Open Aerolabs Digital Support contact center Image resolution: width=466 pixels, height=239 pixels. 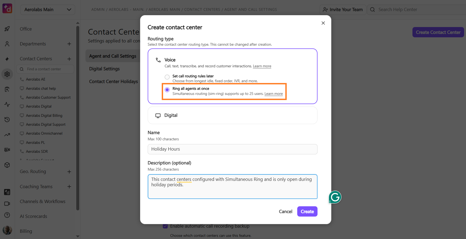click(x=46, y=124)
